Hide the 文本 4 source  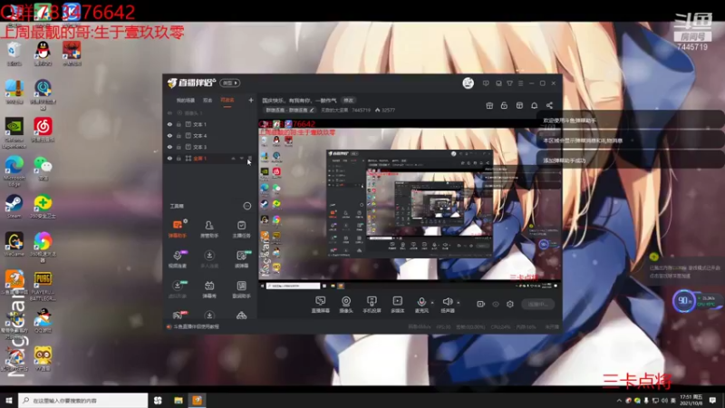169,135
